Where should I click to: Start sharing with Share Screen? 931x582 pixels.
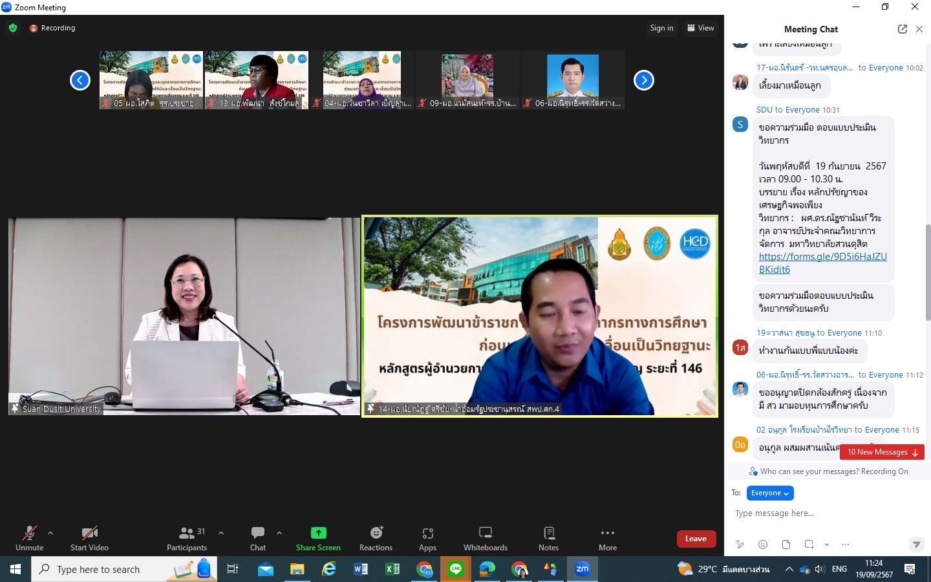318,538
